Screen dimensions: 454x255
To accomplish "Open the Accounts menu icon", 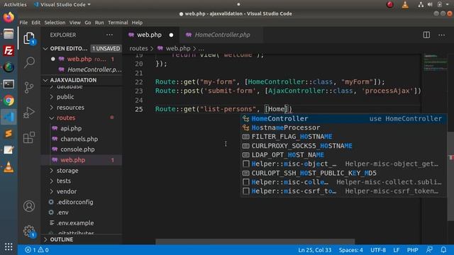I will [29, 206].
